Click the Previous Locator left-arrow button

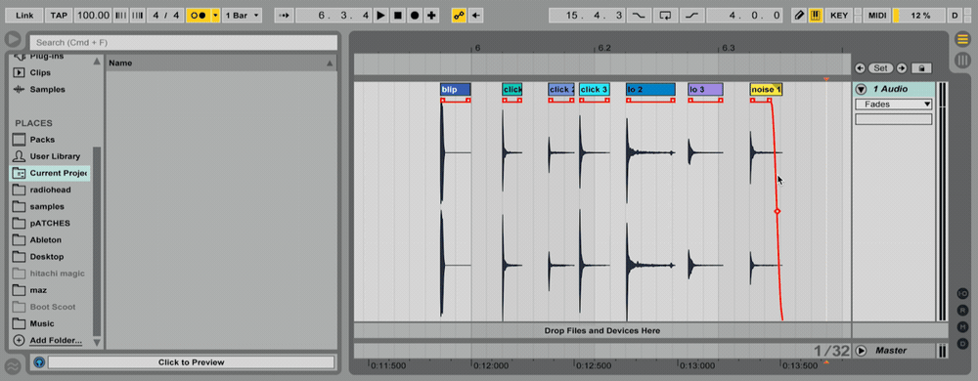[x=860, y=68]
